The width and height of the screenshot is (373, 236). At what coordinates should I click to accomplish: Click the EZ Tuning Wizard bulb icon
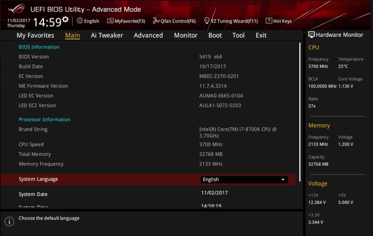207,21
